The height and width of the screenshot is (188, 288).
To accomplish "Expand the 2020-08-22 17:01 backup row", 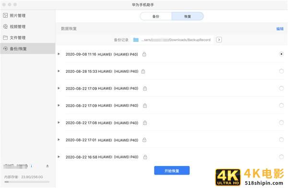I will pyautogui.click(x=59, y=140).
